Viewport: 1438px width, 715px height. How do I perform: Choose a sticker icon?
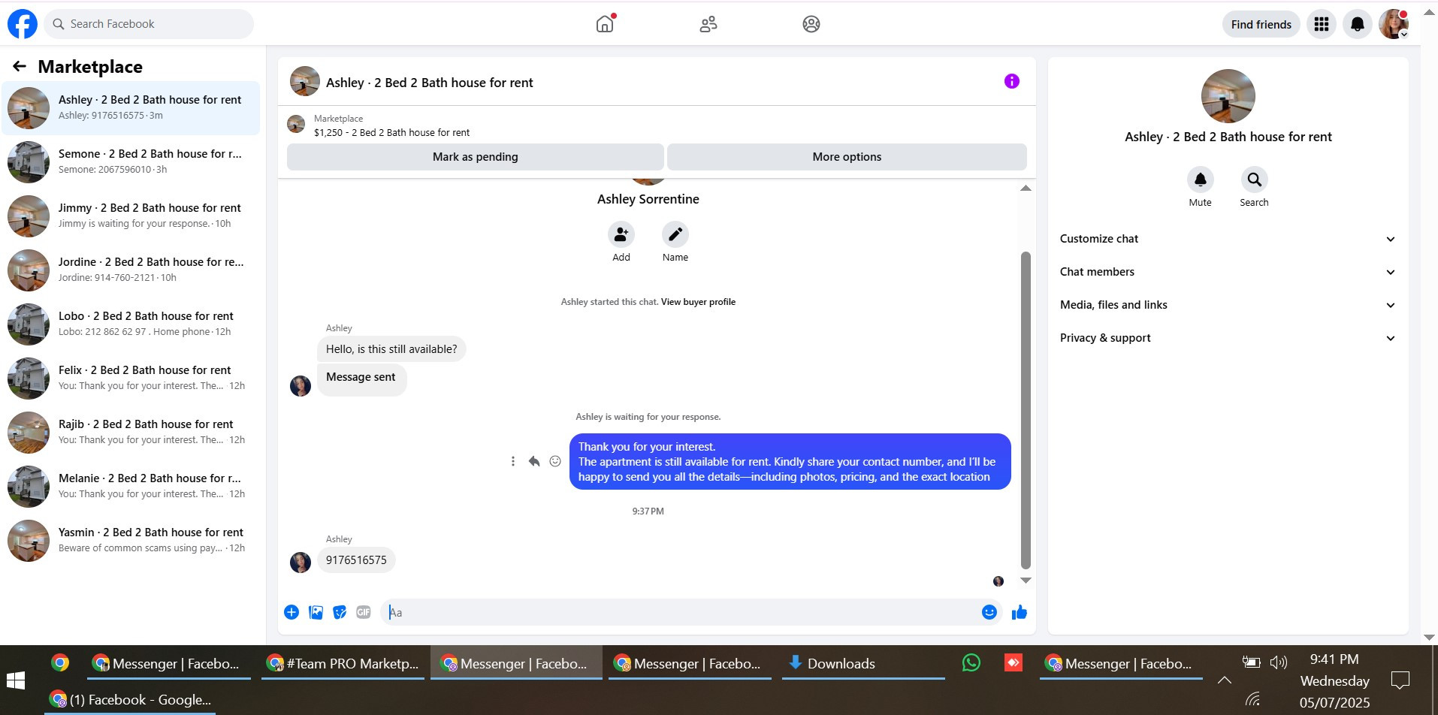point(340,612)
